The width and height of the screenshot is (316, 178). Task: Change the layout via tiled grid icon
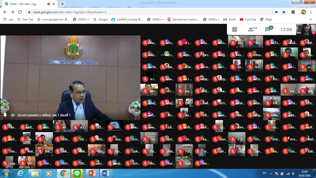pyautogui.click(x=235, y=30)
